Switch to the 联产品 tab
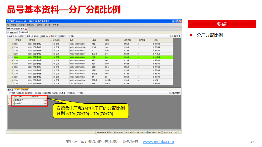This screenshot has width=262, height=147. coord(10,90)
